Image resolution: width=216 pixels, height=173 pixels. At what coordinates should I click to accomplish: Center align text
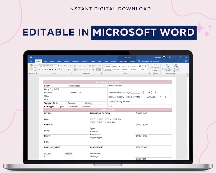point(78,69)
